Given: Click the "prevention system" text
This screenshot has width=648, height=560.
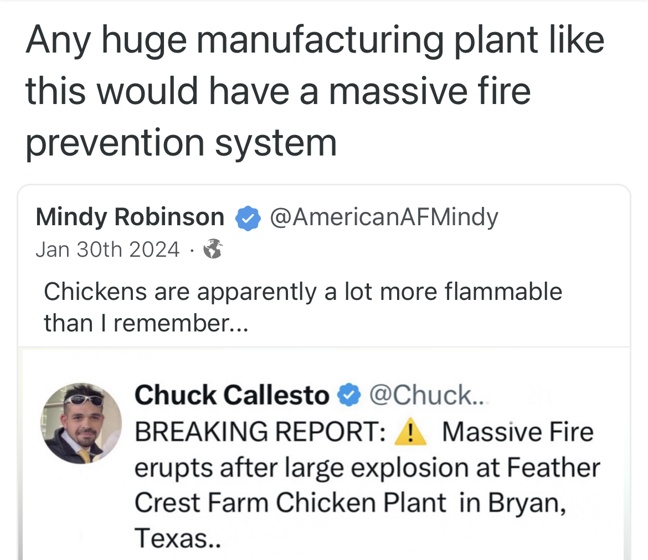Looking at the screenshot, I should pyautogui.click(x=181, y=142).
